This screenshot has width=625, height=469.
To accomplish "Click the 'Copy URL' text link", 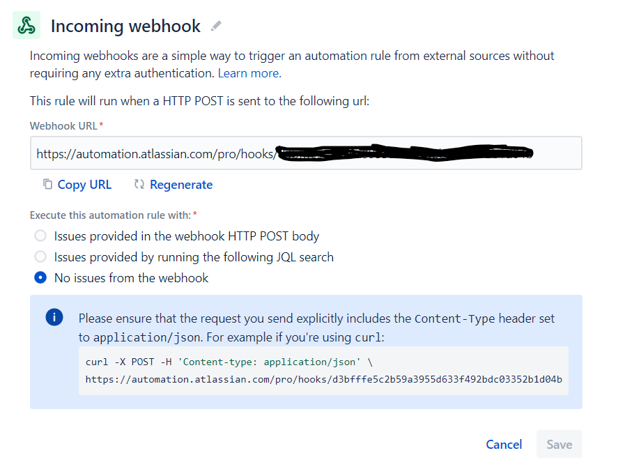I will [84, 185].
